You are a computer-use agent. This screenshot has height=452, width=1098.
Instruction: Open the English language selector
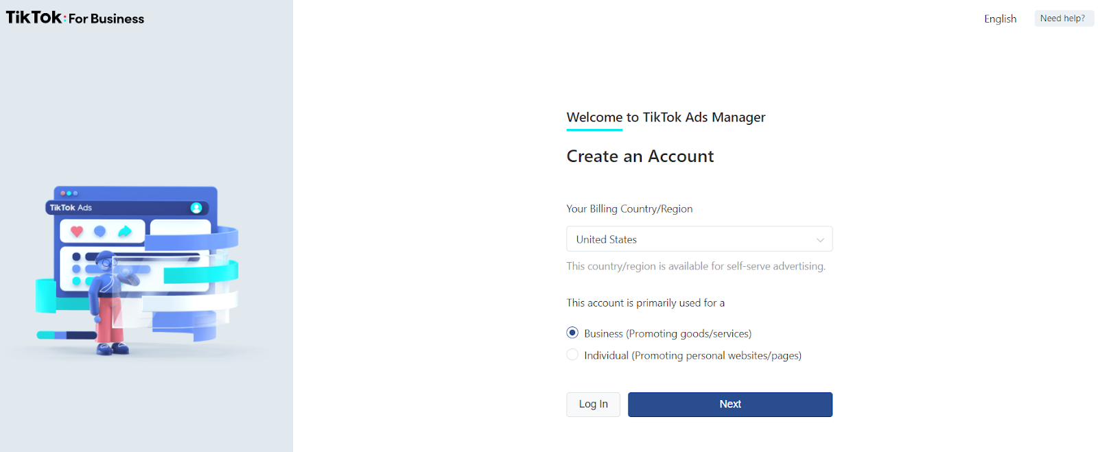pos(1000,19)
